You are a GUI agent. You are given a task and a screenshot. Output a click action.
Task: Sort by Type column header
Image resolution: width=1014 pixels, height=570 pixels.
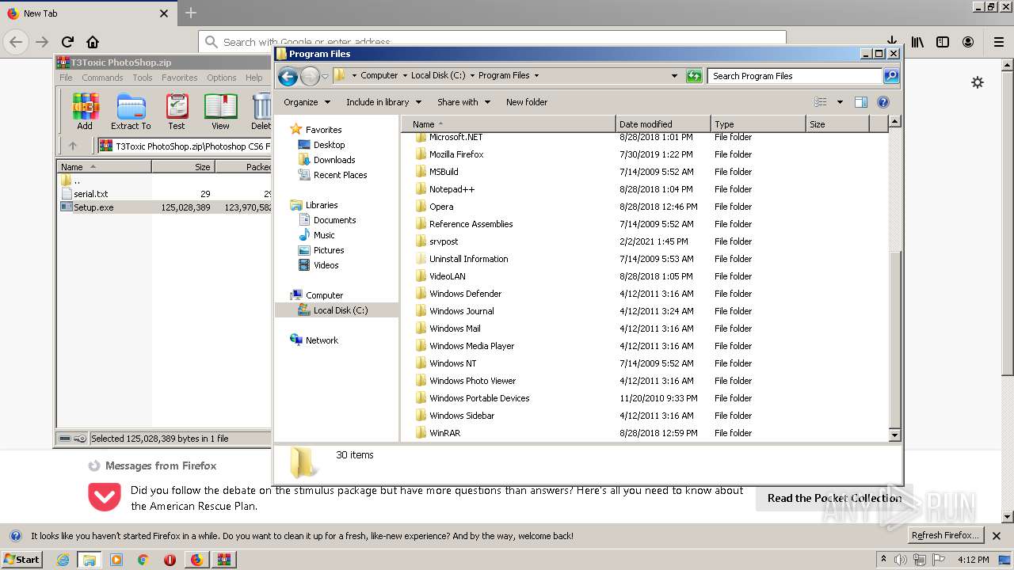758,124
